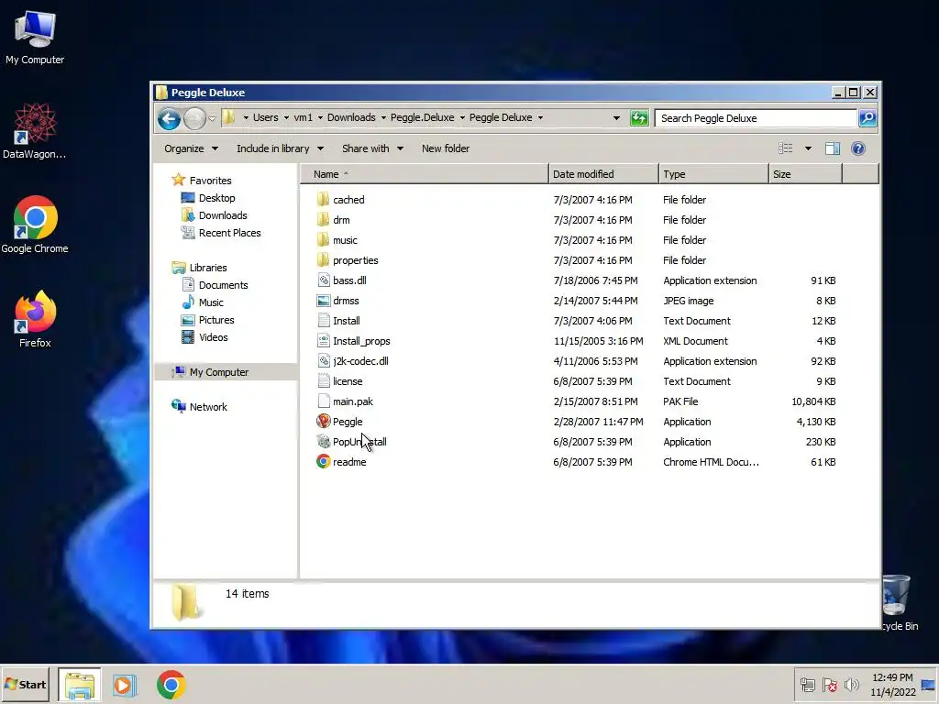Select the license text document
The height and width of the screenshot is (704, 939).
tap(348, 381)
